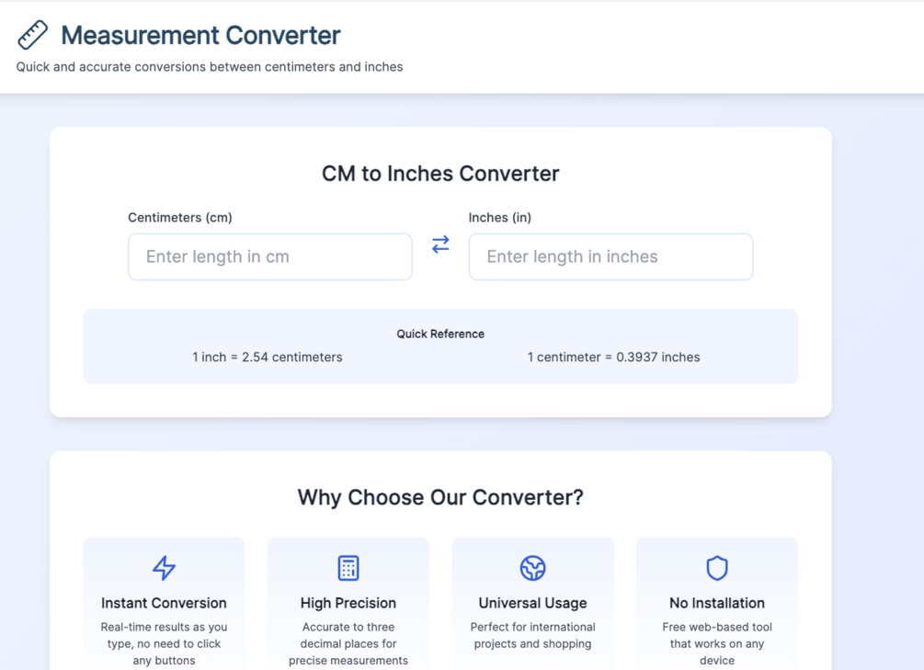
Task: Click the ruler logo icon in the header
Action: tap(32, 35)
